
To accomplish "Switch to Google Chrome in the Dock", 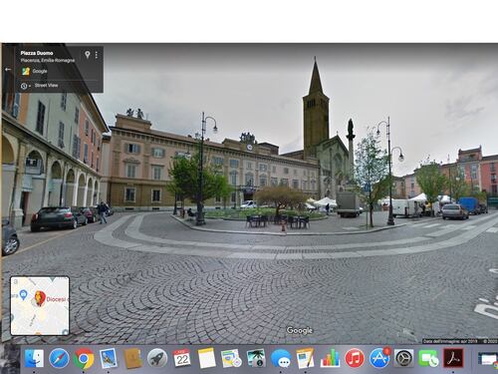I will 84,359.
